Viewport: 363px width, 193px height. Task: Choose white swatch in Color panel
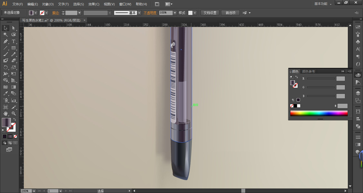point(299,106)
